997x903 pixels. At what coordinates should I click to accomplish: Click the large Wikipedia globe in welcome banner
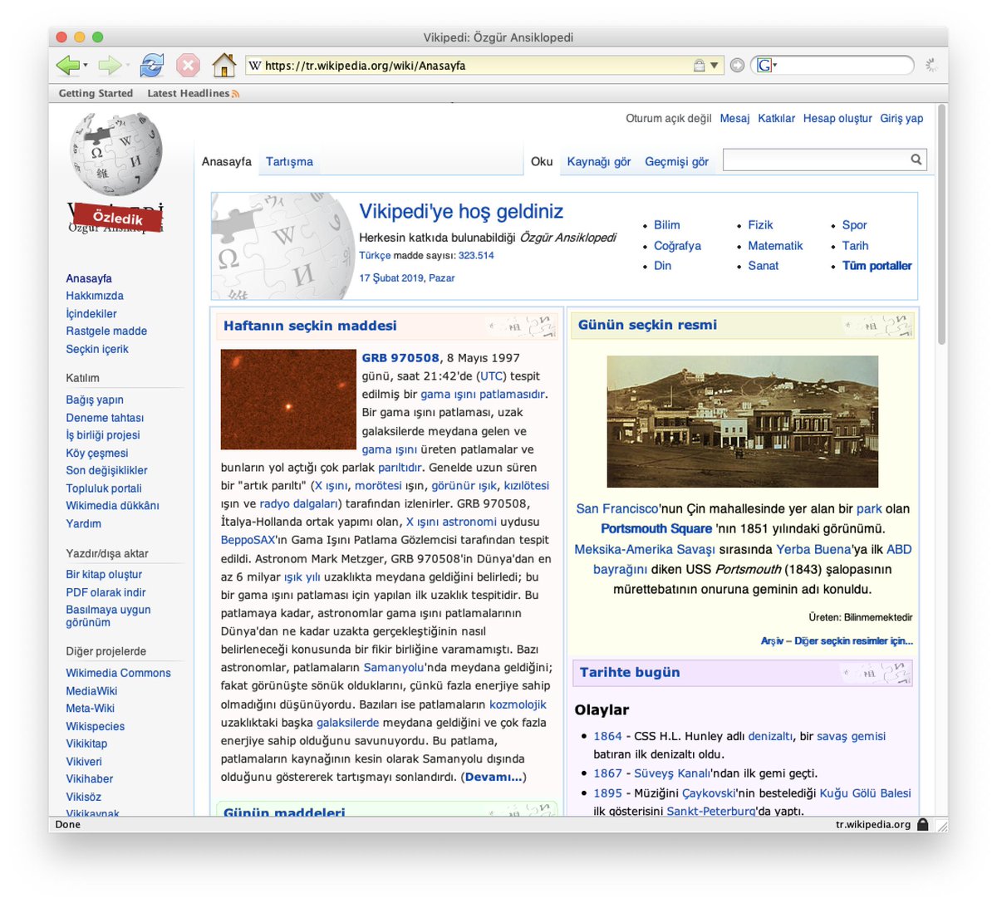284,247
